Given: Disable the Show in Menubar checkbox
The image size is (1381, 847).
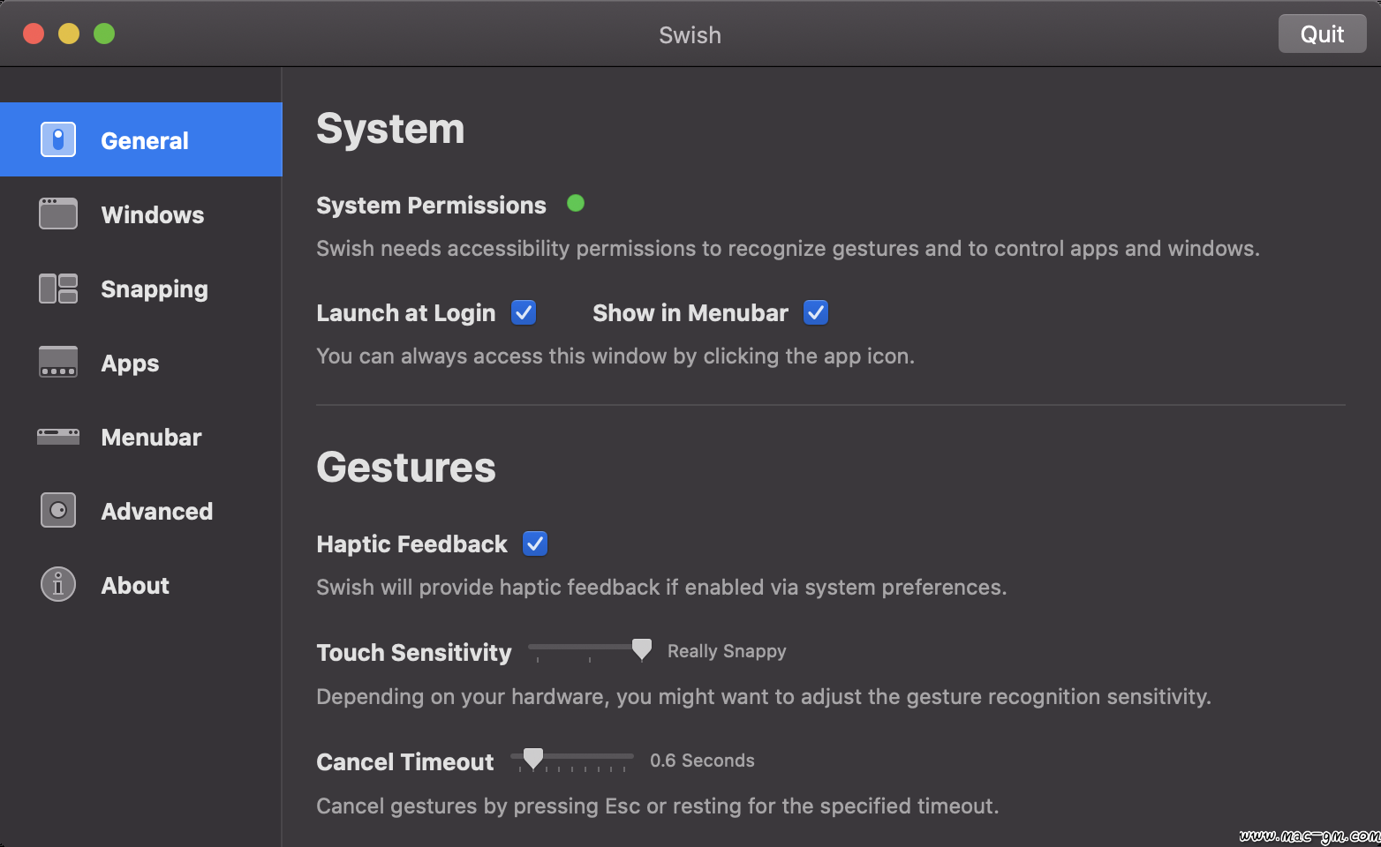Looking at the screenshot, I should (816, 312).
